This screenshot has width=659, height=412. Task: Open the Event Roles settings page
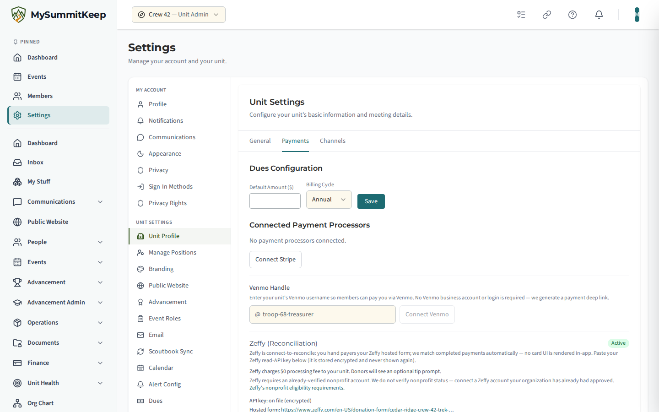(179, 319)
